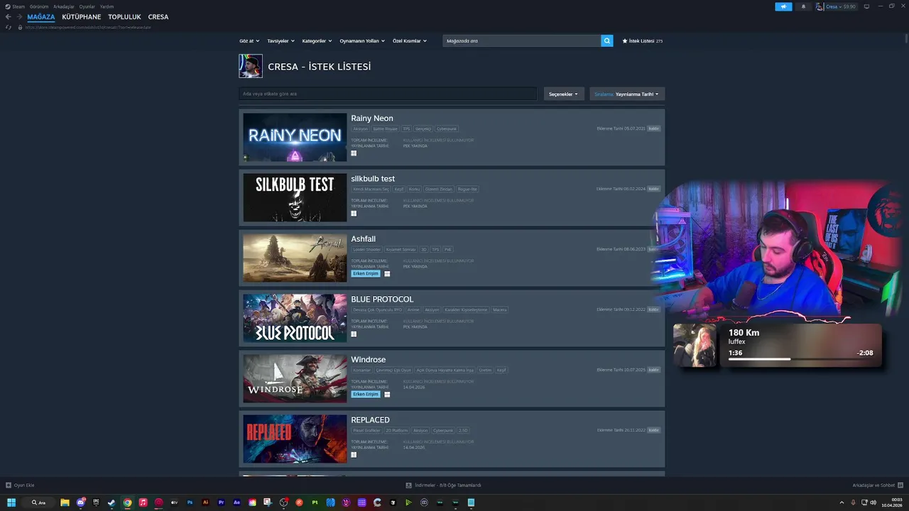The image size is (909, 511).
Task: Click the Windows platform icon under Rainy Neon
Action: (354, 153)
